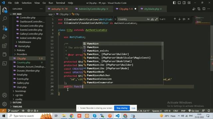Close the find widget
The image size is (213, 119).
(x=189, y=19)
